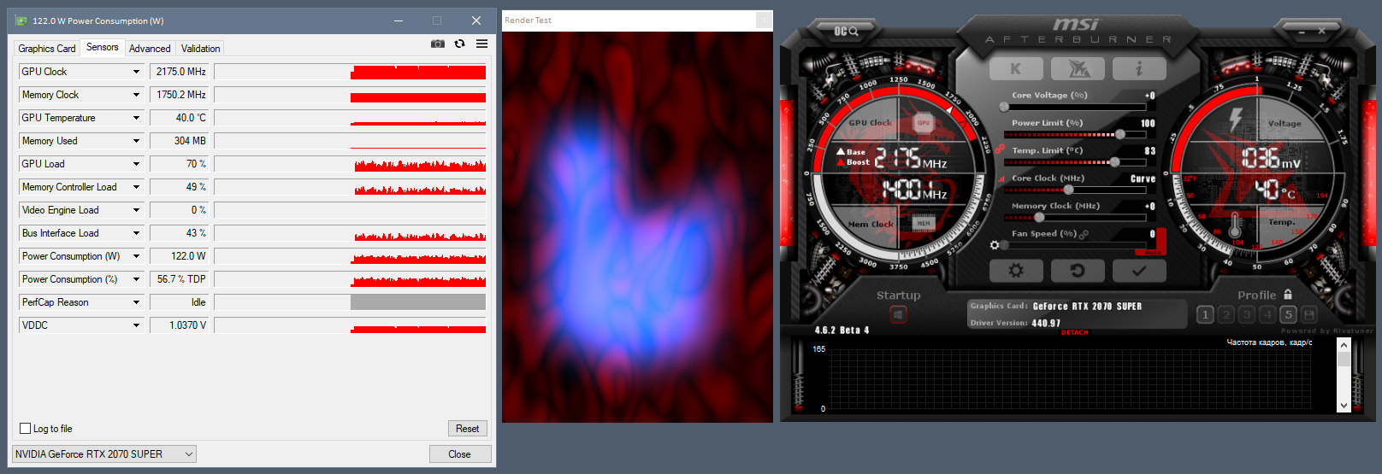Click the GPU-Z refresh icon
This screenshot has width=1382, height=474.
pyautogui.click(x=460, y=44)
